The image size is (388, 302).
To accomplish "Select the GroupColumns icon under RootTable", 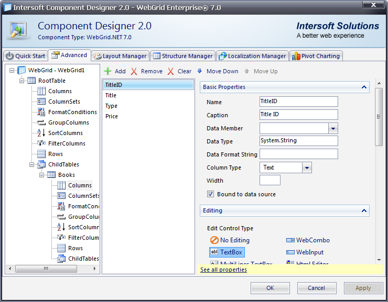I will pos(41,122).
